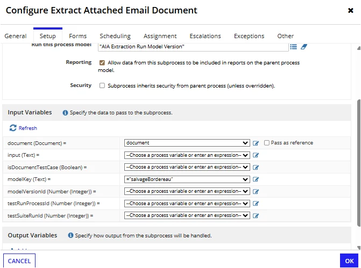Switch to the Scheduling tab
The height and width of the screenshot is (268, 361).
[x=115, y=36]
